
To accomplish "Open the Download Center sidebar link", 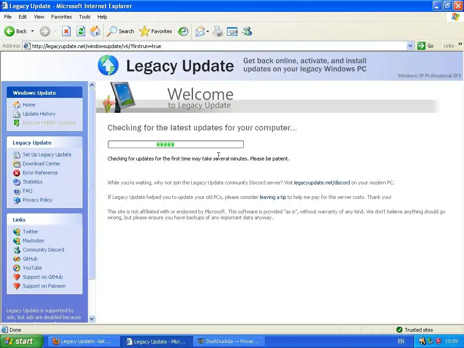I will click(41, 164).
